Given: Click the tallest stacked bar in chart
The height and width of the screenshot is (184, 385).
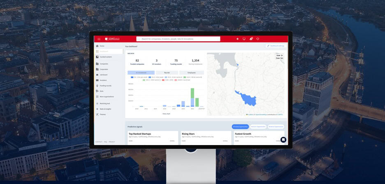Looking at the screenshot, I should [192, 97].
